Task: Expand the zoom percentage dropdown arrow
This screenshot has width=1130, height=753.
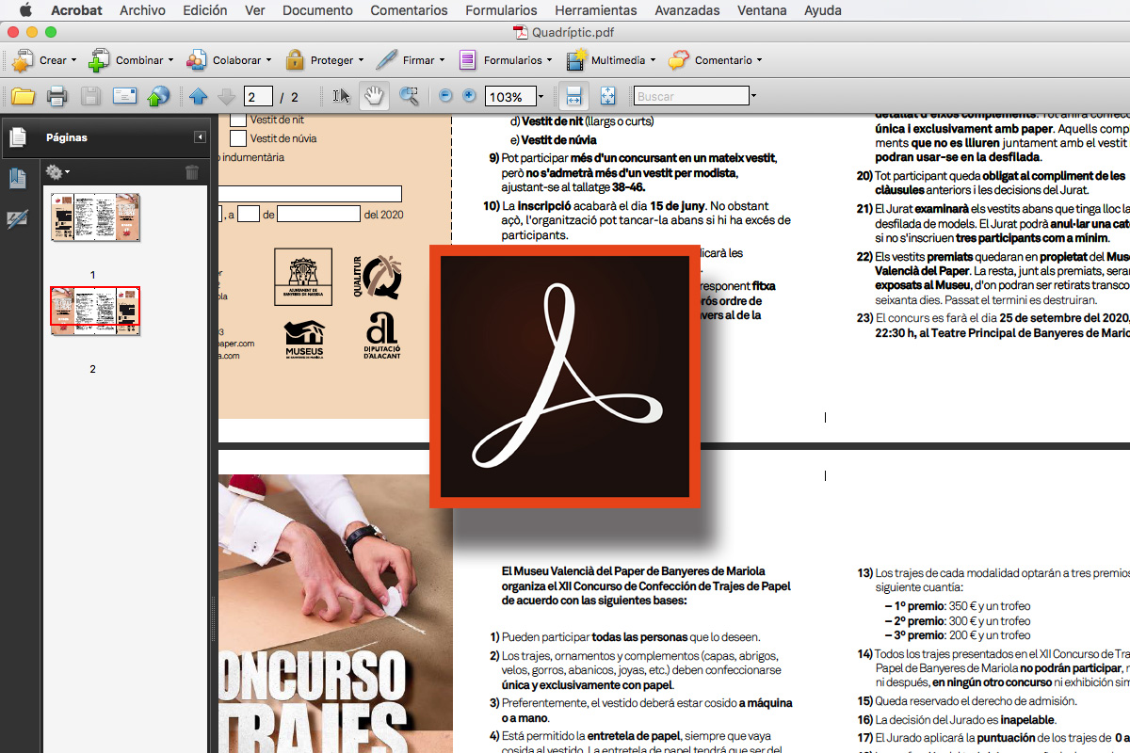Action: pyautogui.click(x=541, y=97)
